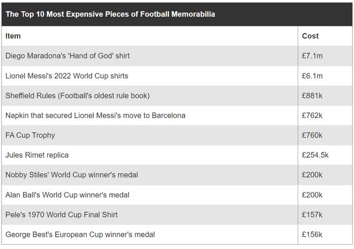Select the Item column header
Screen dimensions: 354x249
coord(13,36)
